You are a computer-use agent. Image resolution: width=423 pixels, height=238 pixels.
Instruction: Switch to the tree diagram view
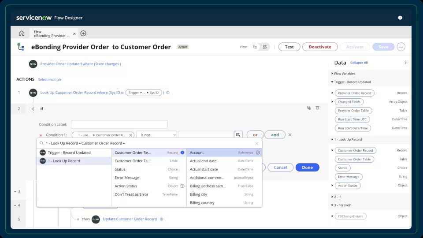pos(255,47)
